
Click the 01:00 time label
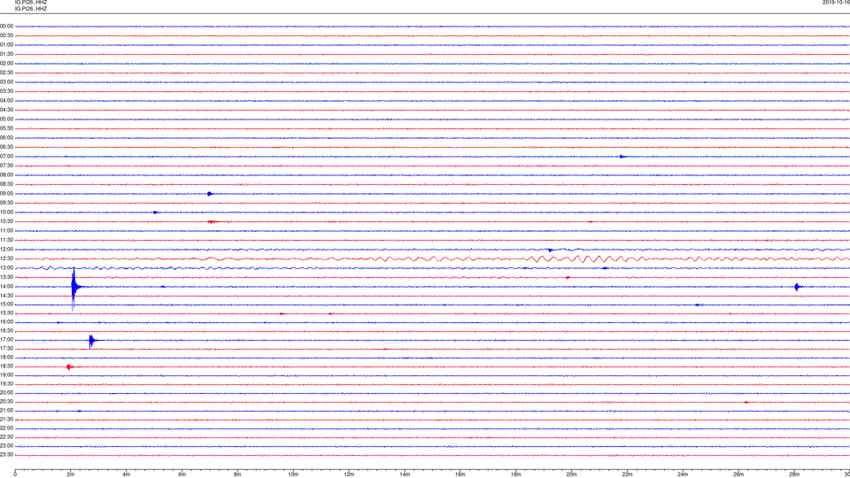coord(6,45)
